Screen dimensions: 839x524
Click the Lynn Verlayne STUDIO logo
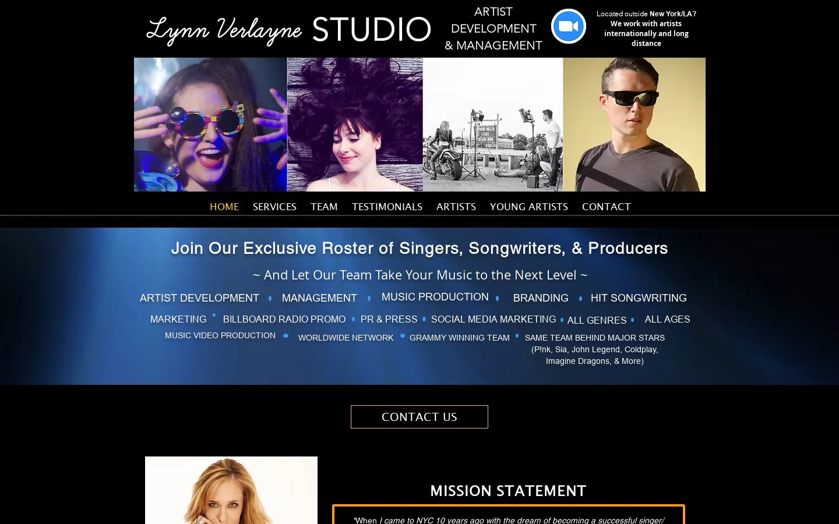coord(288,29)
